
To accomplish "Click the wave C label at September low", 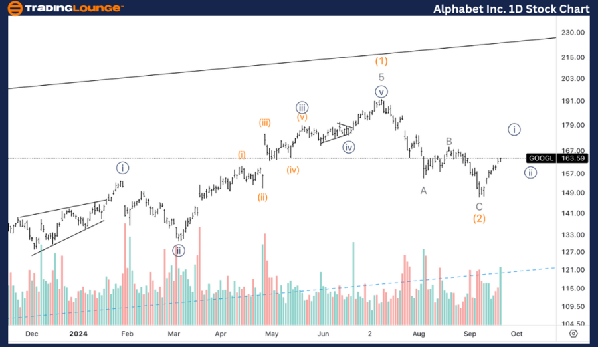I will [x=479, y=207].
